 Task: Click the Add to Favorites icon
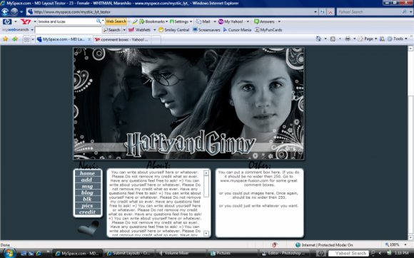15,39
